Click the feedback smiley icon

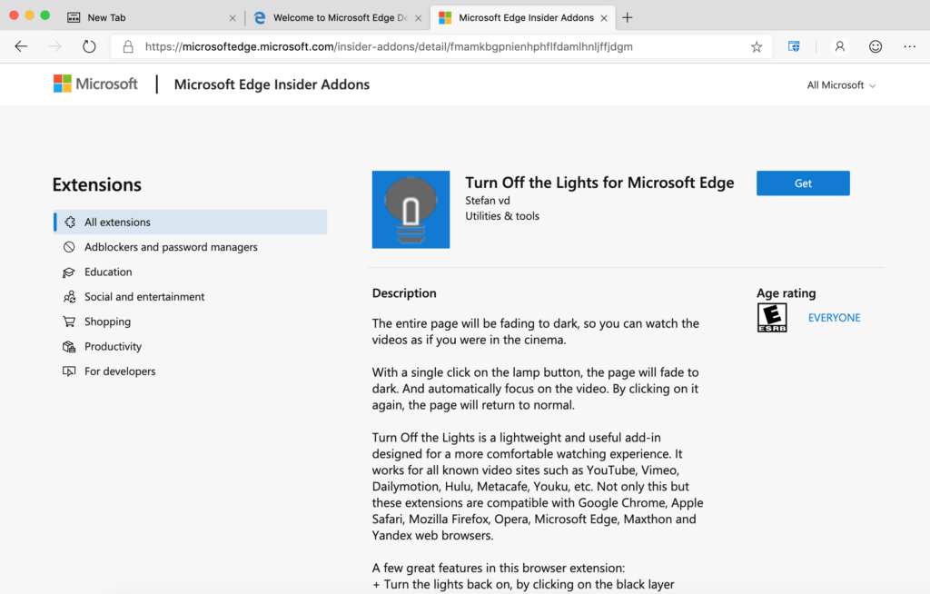point(874,46)
